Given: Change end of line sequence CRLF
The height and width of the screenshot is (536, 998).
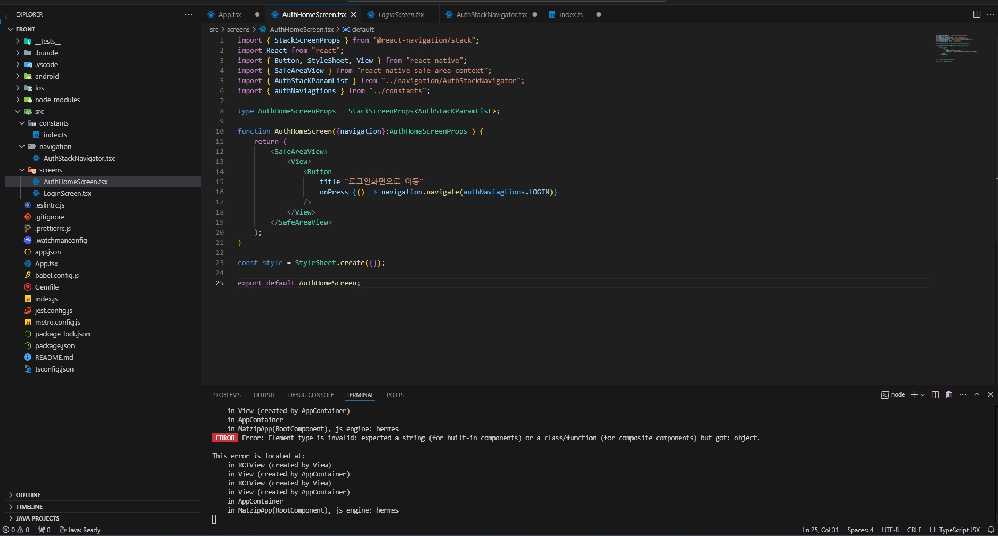Looking at the screenshot, I should 914,530.
